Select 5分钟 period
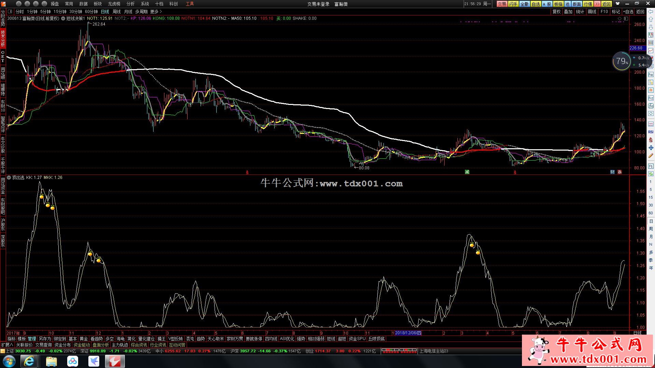The height and width of the screenshot is (368, 655). tap(45, 12)
